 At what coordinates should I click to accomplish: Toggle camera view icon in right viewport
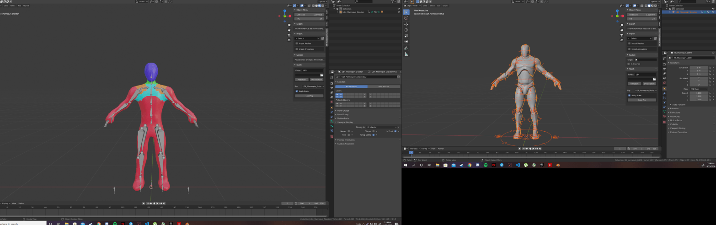point(621,35)
